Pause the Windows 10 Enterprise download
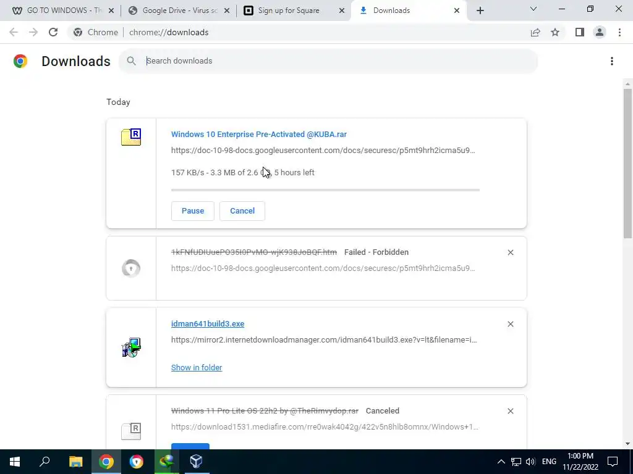Image resolution: width=633 pixels, height=474 pixels. pos(193,211)
